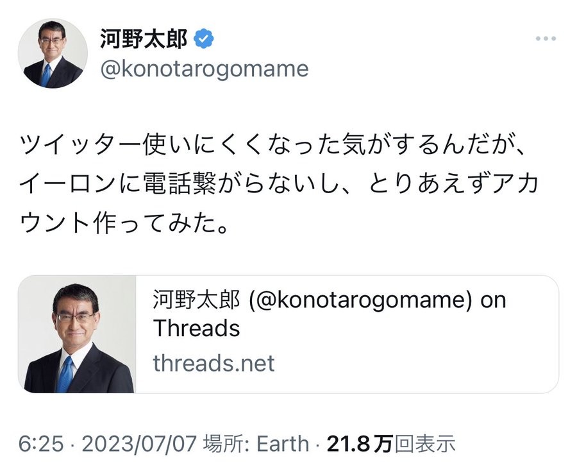Click the display name 河野太郎 in header

144,40
